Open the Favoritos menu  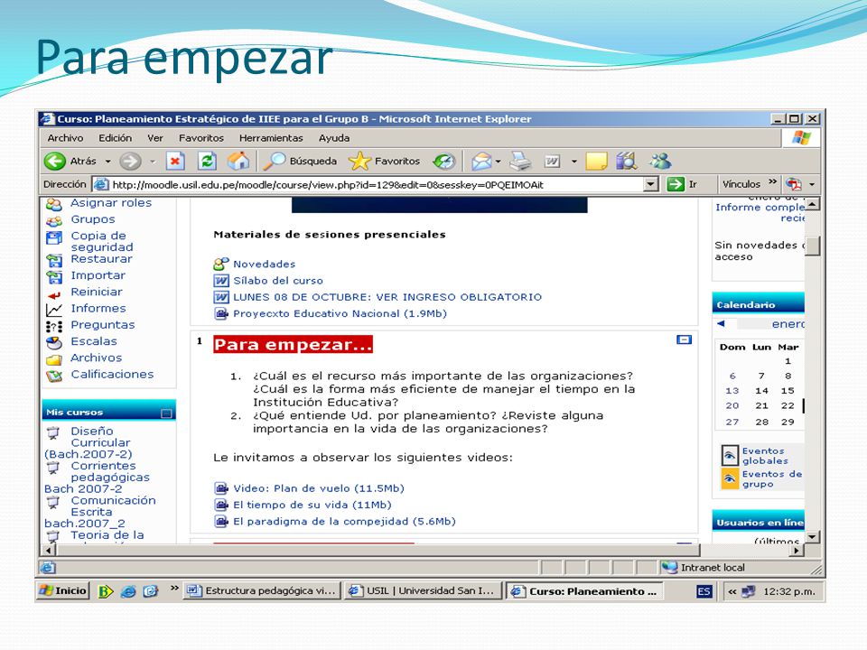(200, 138)
